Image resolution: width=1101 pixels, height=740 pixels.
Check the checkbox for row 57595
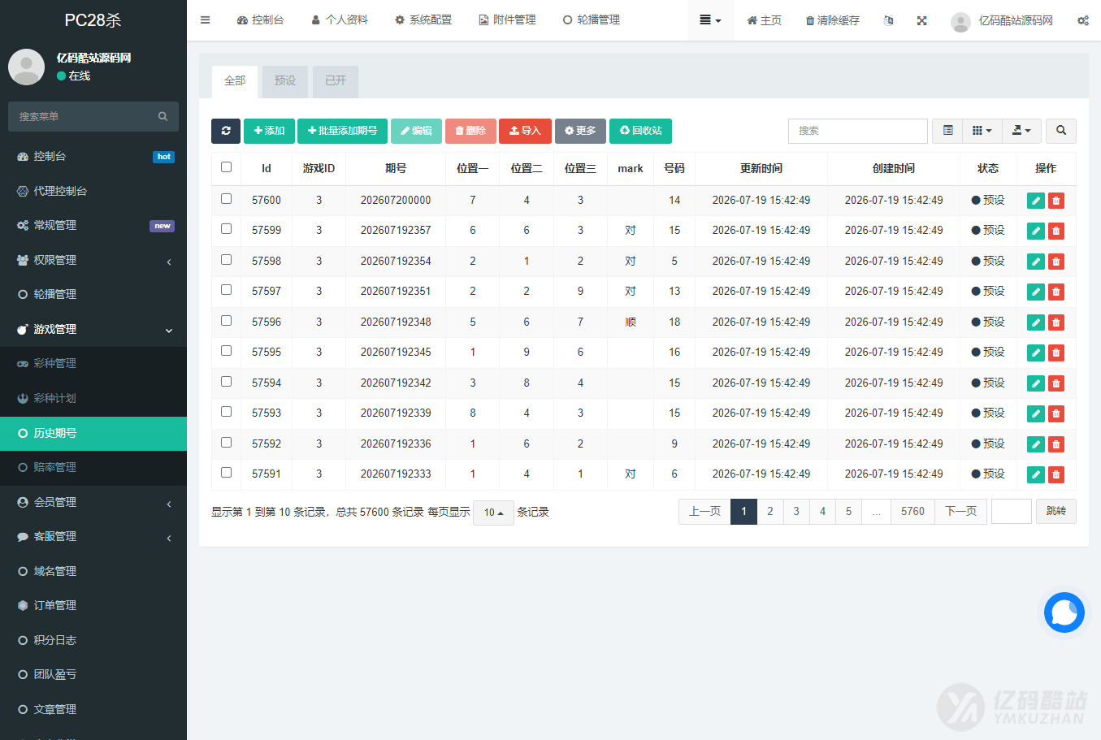click(x=226, y=351)
